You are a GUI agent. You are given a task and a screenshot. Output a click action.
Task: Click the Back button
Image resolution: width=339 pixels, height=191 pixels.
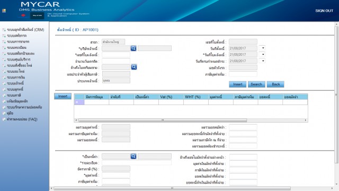tap(275, 84)
